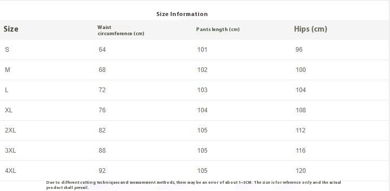Click waist value 64 for size S
Viewport: 390px width, 191px height.
pyautogui.click(x=102, y=49)
